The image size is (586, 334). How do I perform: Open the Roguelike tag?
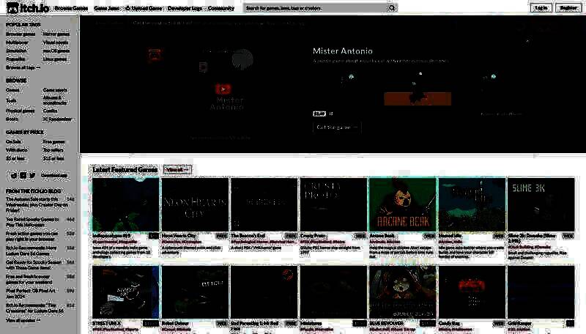(15, 59)
